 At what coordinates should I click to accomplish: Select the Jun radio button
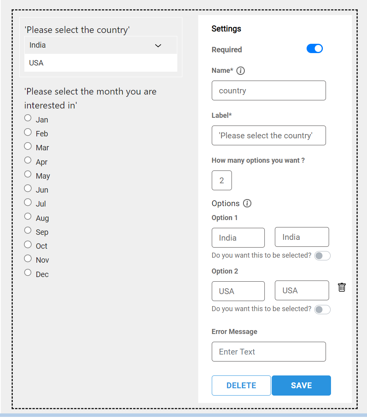pyautogui.click(x=28, y=188)
